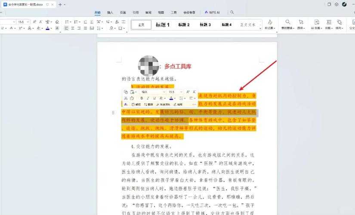Open the Select (选择) tool dropdown
355x215 pixels.
coord(301,25)
